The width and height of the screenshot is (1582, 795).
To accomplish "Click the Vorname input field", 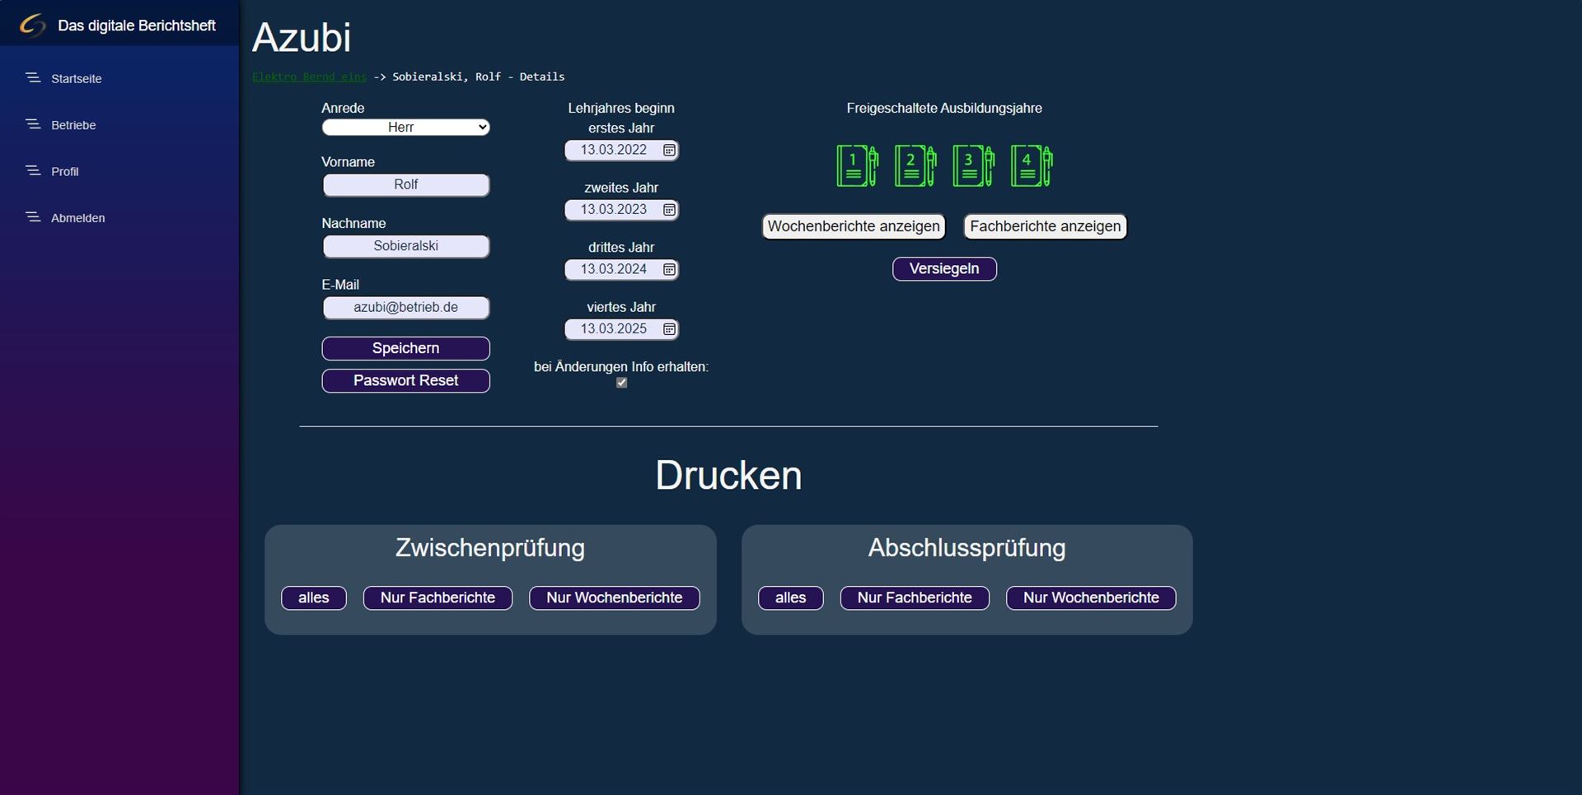I will [405, 185].
